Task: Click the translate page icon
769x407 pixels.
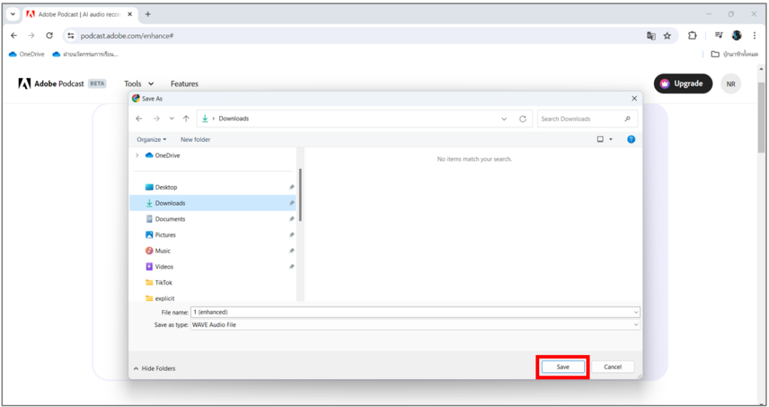Action: tap(650, 35)
